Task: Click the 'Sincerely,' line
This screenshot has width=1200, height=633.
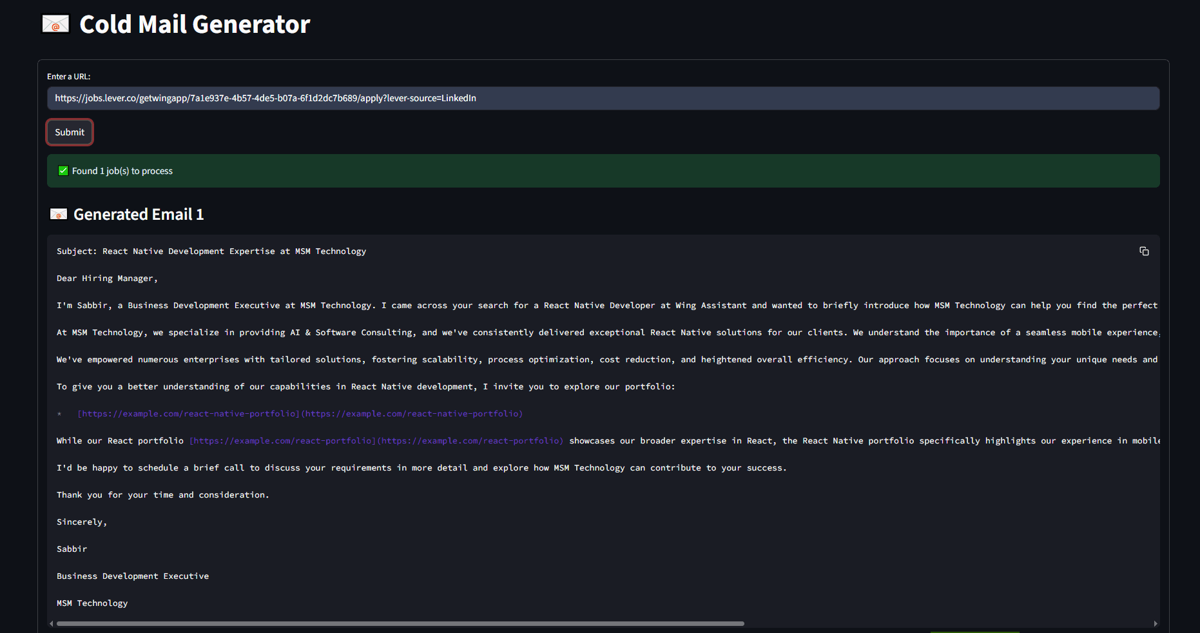Action: [x=82, y=522]
